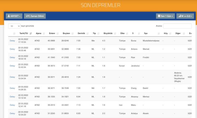
Task: Click the Md type cell in Elazig row
Action: click(x=93, y=88)
